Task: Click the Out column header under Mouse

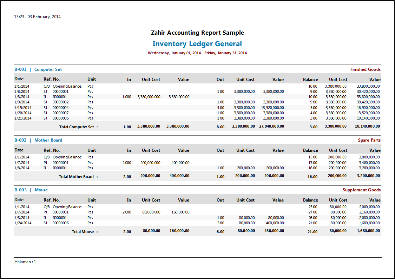Action: [220, 200]
